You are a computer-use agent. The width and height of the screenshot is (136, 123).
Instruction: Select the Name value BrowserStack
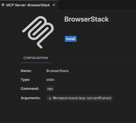[58, 71]
